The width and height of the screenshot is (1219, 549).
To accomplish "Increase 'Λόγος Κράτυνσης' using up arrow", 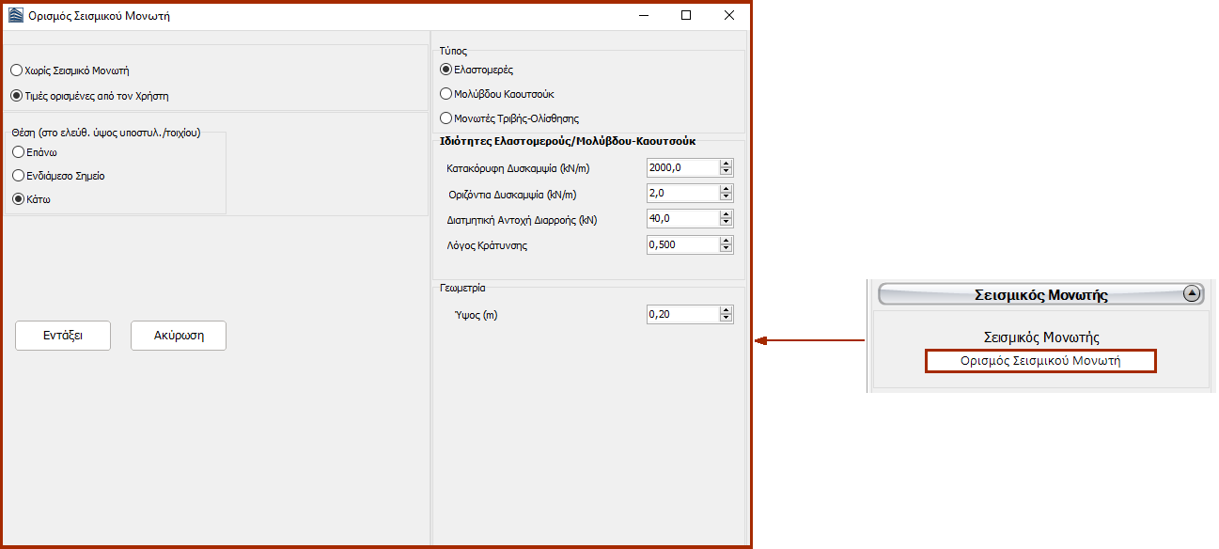I will pos(726,241).
